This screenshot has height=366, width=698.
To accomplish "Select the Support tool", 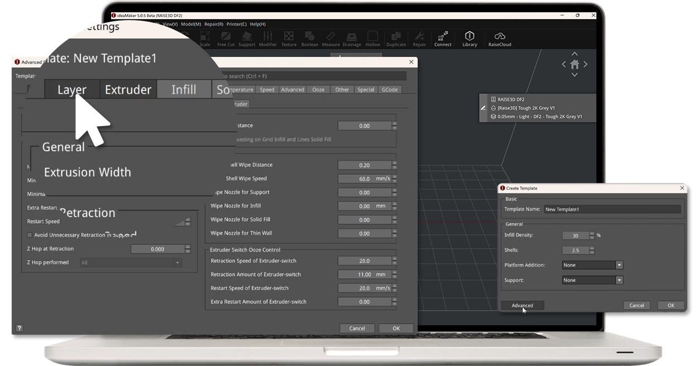I will pyautogui.click(x=247, y=38).
